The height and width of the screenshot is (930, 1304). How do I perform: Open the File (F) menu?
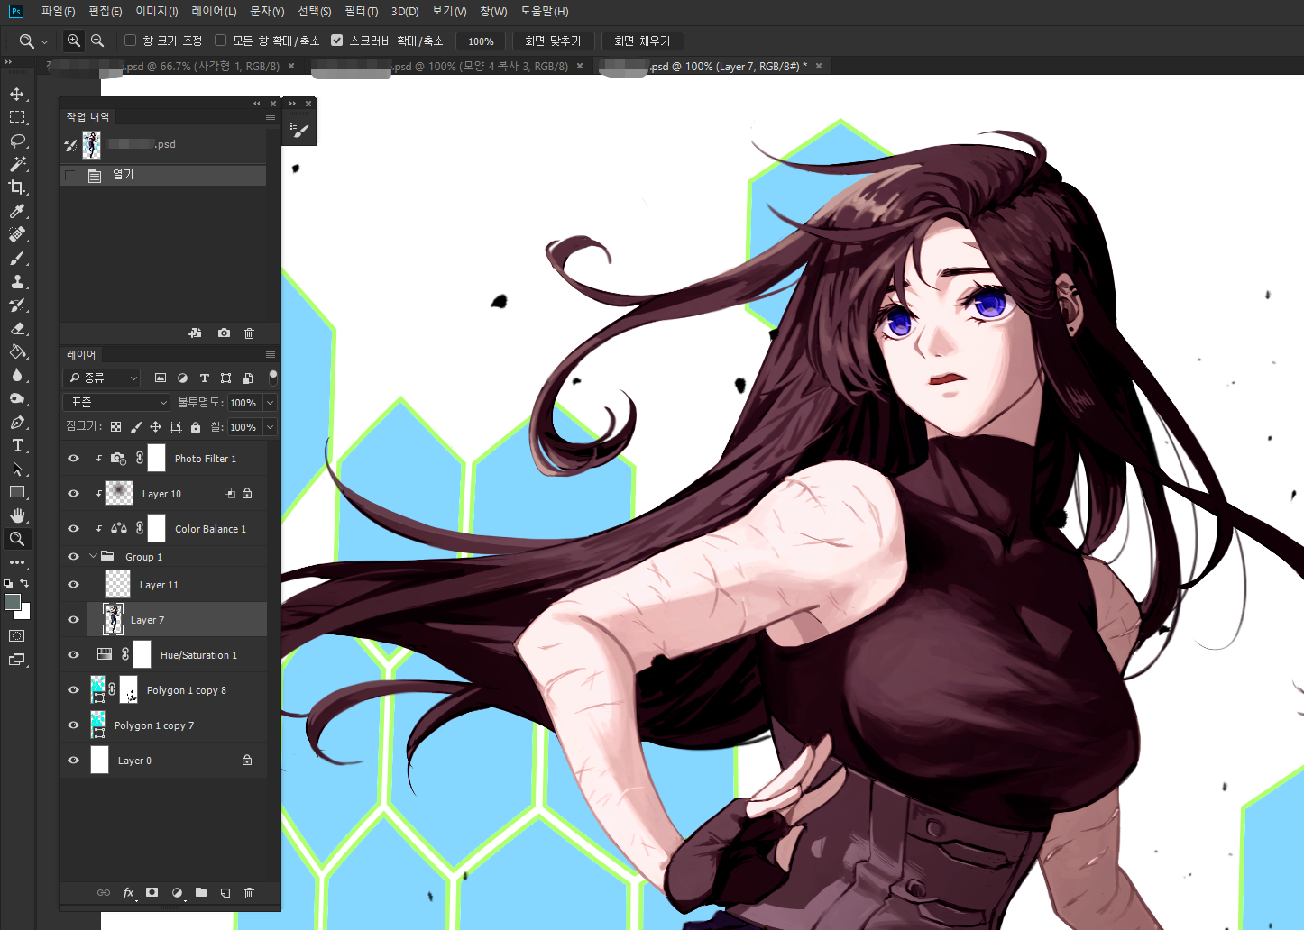(x=59, y=11)
